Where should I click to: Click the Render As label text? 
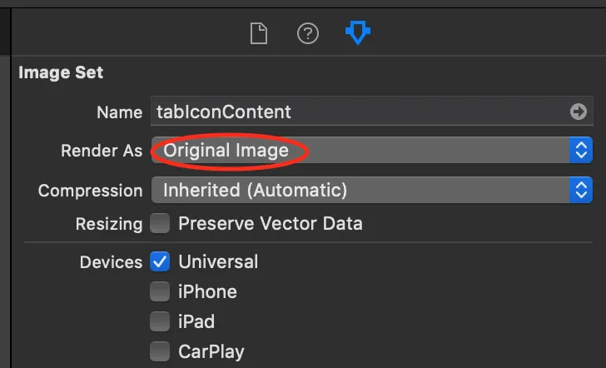click(x=102, y=151)
